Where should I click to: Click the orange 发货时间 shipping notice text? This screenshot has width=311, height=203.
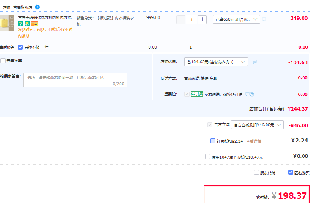[45, 32]
